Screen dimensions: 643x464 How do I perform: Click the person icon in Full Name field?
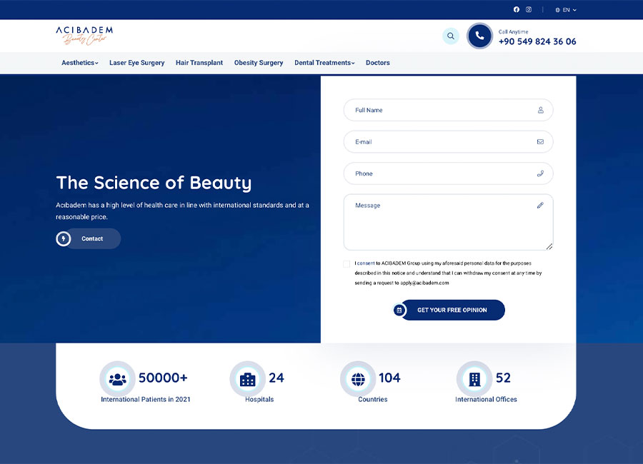(541, 110)
